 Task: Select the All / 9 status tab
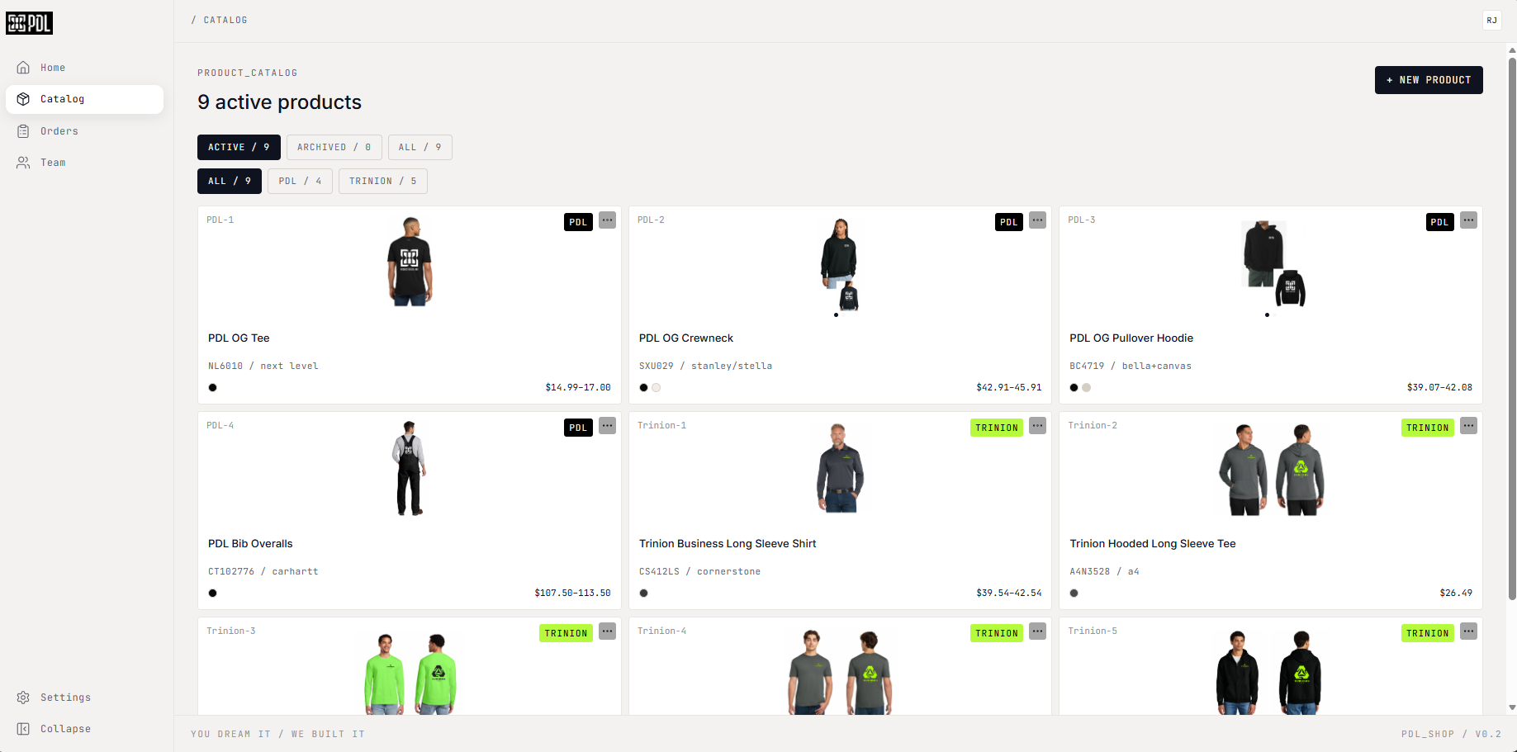point(420,147)
